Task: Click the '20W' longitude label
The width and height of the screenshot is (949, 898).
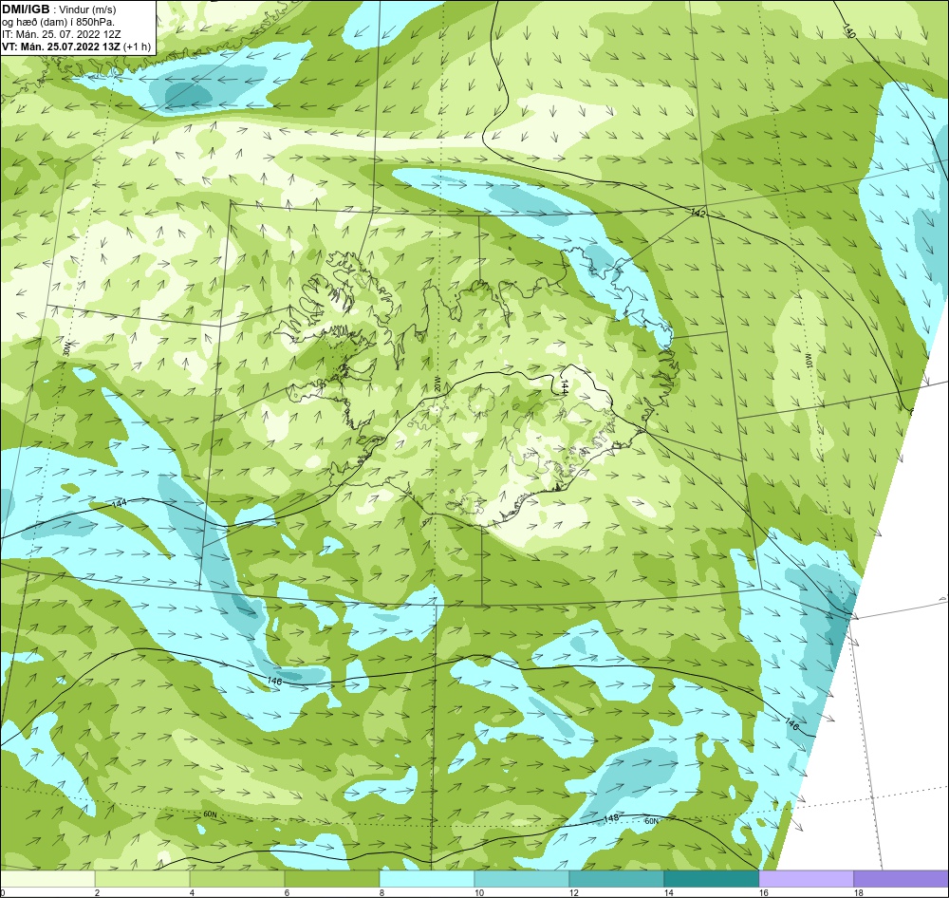Action: (438, 384)
